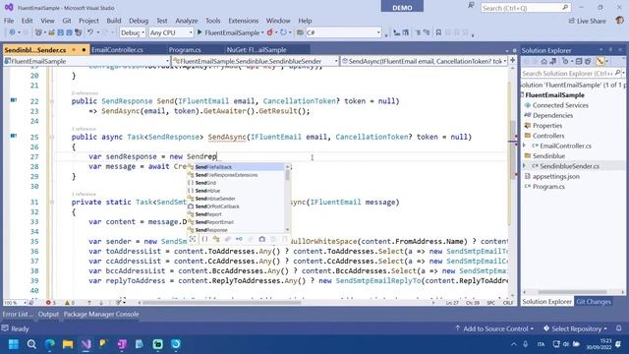Click the editor horizontal scrollbar
629x354 pixels.
222,303
